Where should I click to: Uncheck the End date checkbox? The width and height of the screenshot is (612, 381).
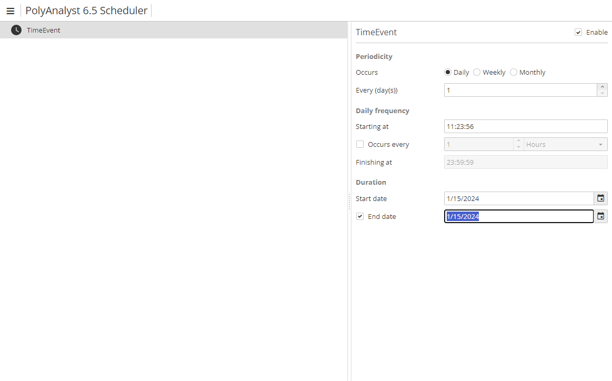360,216
